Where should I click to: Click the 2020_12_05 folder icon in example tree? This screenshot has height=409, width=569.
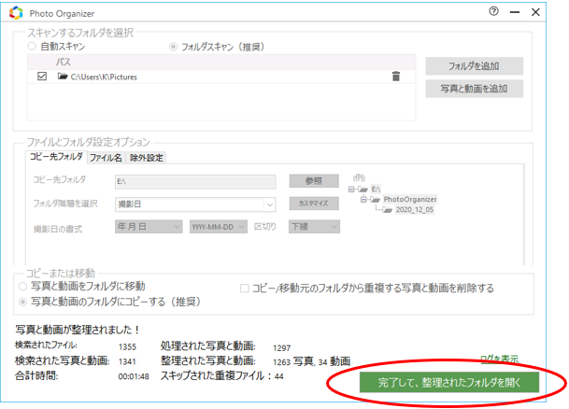tap(387, 209)
